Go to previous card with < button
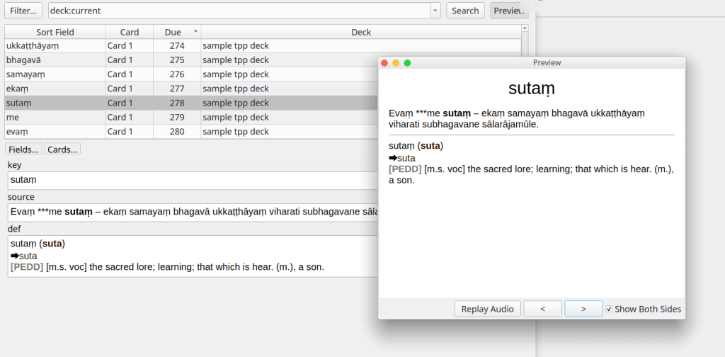Viewport: 725px width, 357px height. coord(542,309)
